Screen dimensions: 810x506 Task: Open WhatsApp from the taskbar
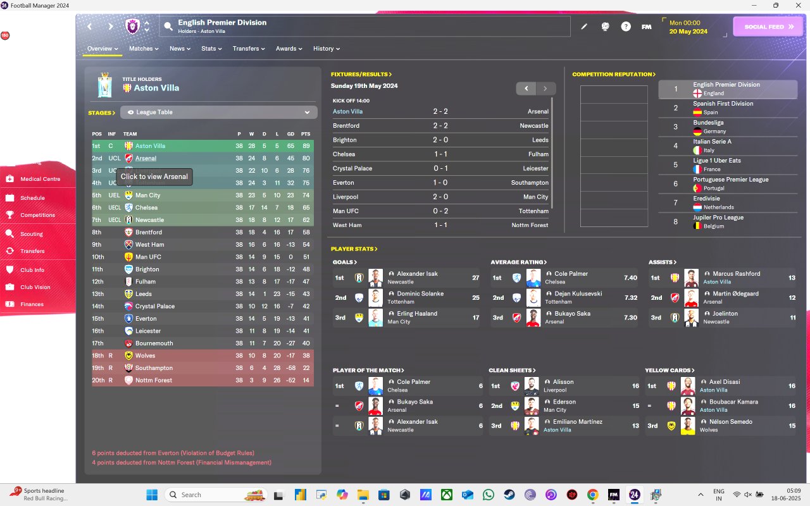tap(488, 495)
